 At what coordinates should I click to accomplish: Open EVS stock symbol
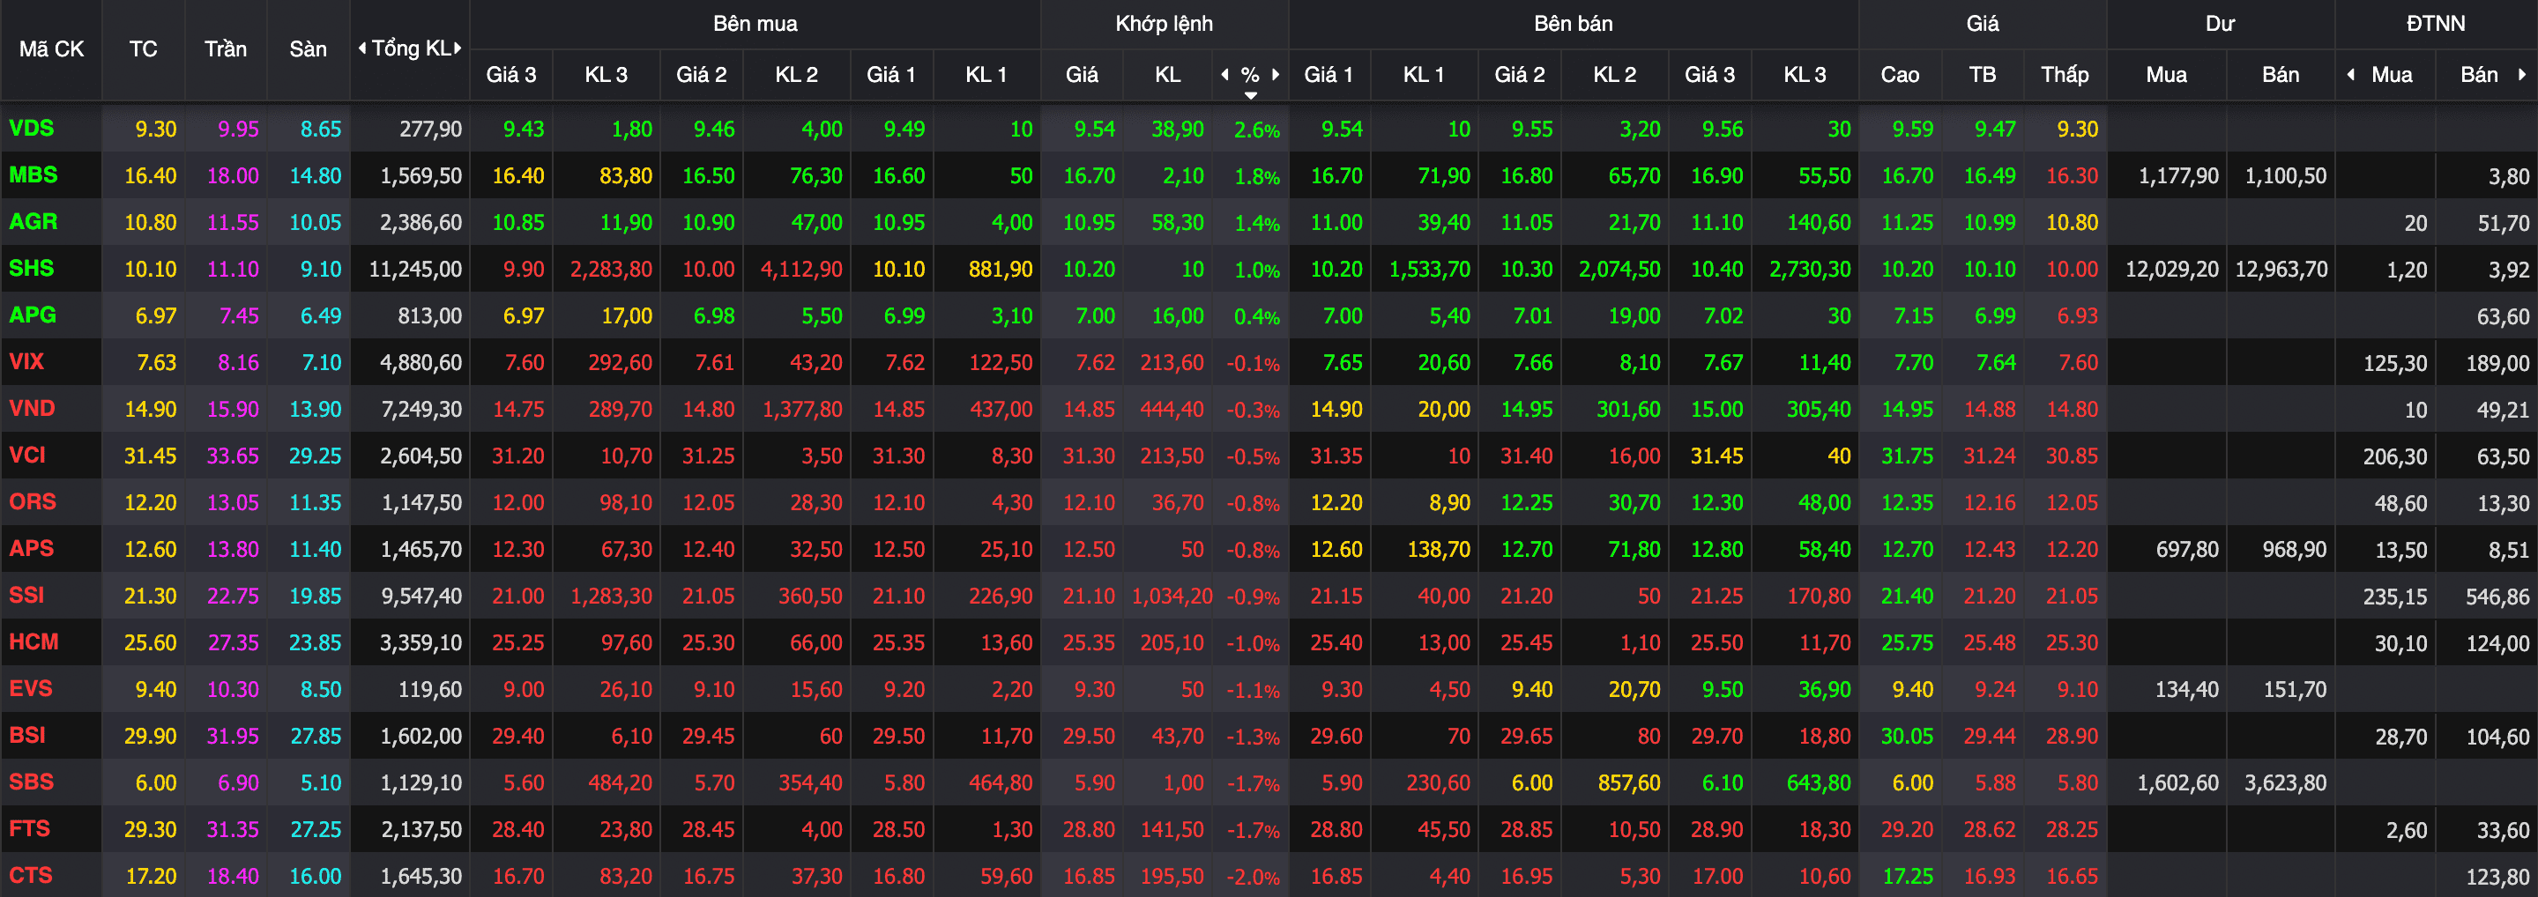(x=31, y=688)
